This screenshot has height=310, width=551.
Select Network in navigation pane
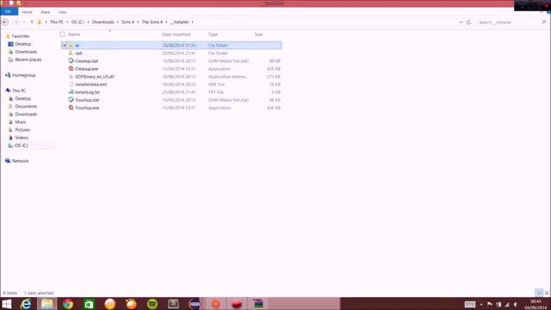[x=21, y=161]
